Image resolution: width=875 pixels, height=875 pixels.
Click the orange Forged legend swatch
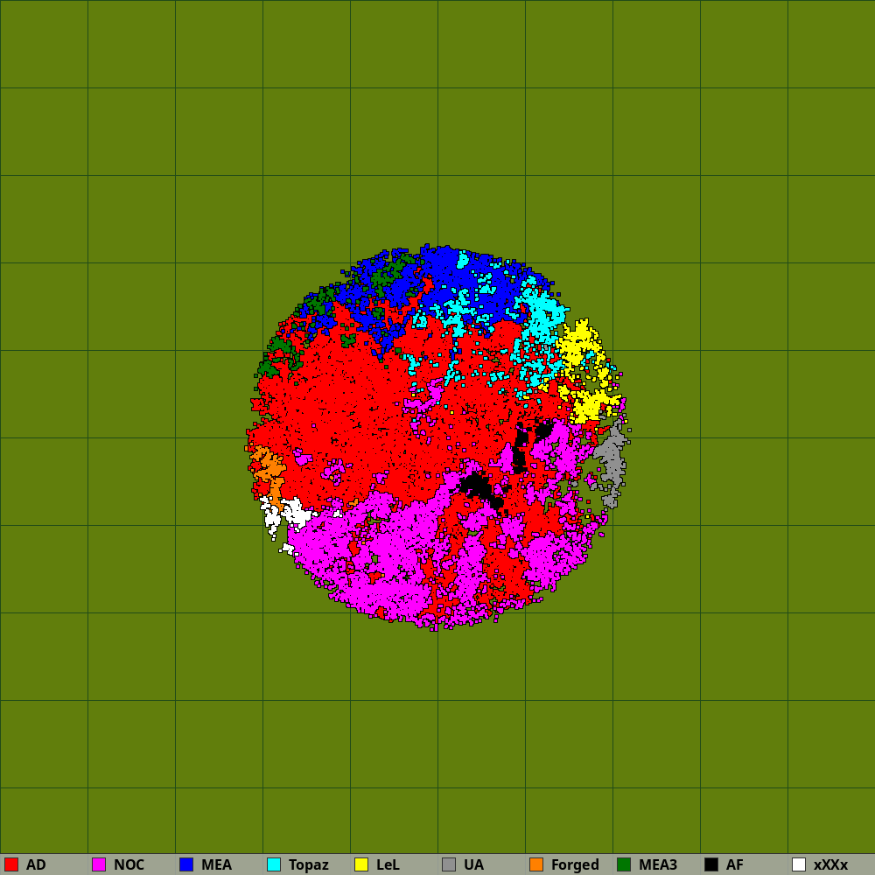click(536, 864)
